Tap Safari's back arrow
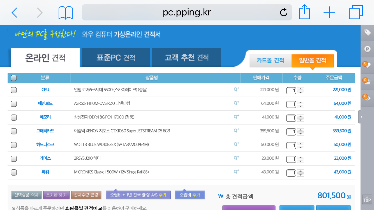This screenshot has width=374, height=210. pos(15,13)
